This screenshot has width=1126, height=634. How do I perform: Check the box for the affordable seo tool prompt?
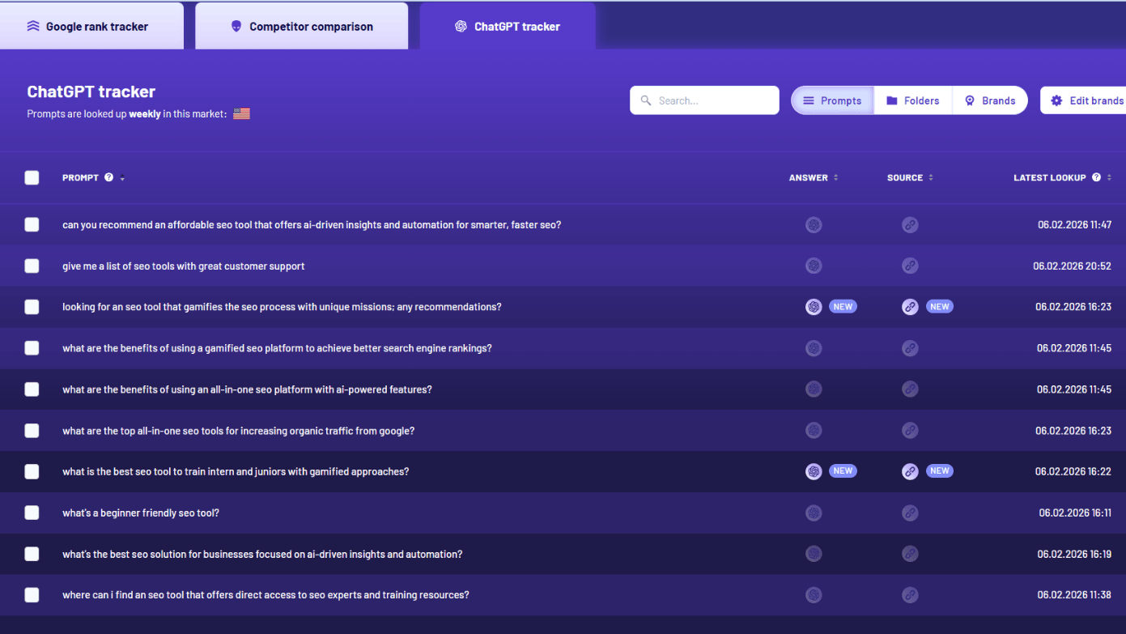pos(32,224)
